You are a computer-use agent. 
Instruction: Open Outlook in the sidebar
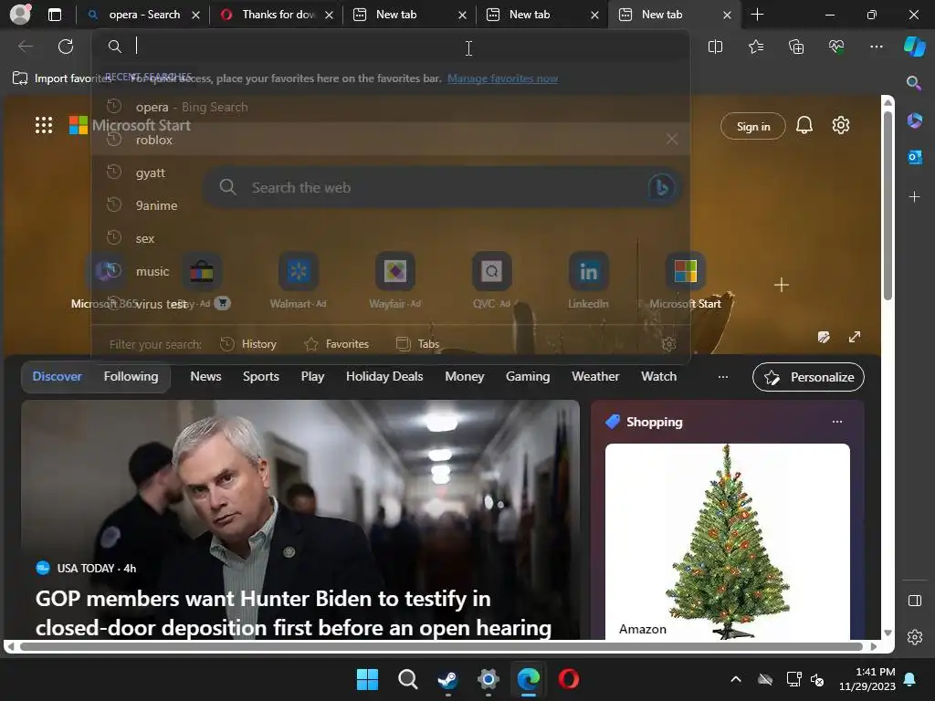pyautogui.click(x=914, y=157)
